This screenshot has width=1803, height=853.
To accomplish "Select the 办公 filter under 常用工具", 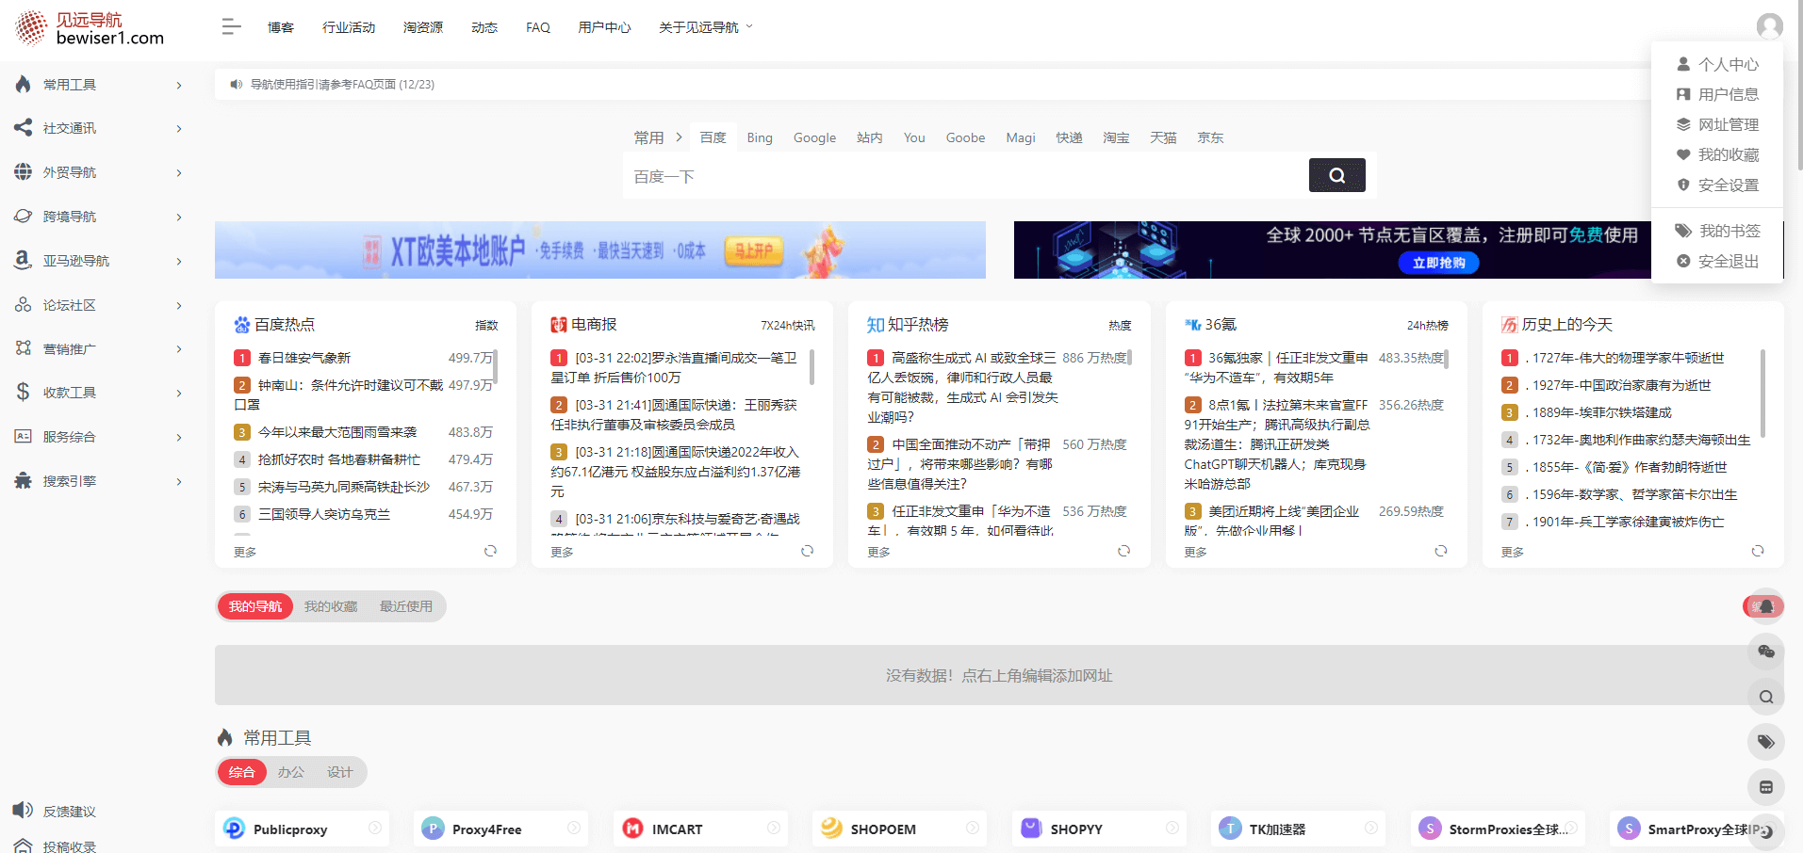I will (289, 772).
